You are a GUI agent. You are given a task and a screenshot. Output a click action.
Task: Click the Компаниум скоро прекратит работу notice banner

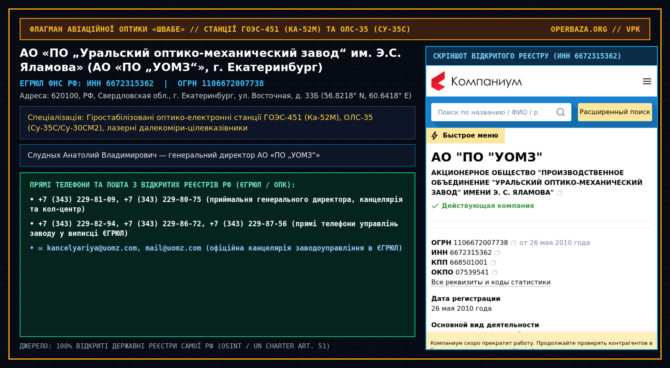541,341
